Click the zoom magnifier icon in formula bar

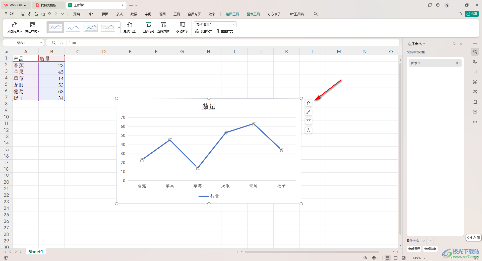click(54, 43)
